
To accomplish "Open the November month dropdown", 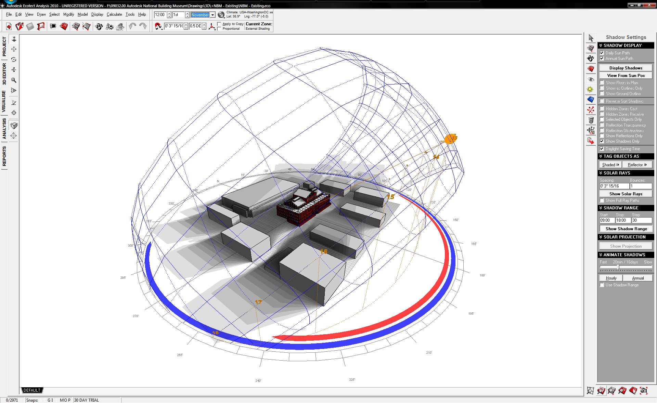I will pyautogui.click(x=212, y=15).
